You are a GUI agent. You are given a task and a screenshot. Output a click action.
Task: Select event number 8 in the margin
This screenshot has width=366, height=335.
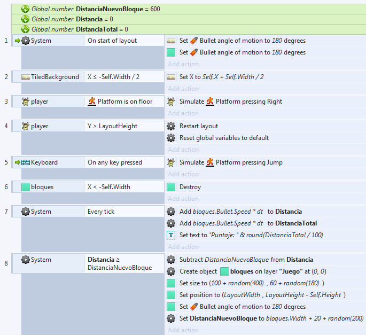[6, 263]
